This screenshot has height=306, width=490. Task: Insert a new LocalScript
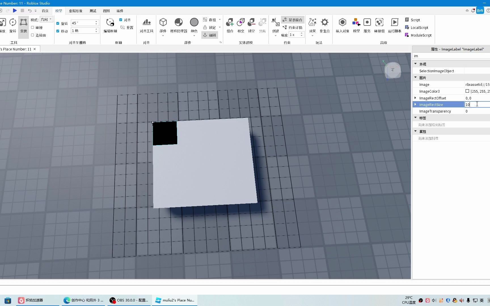coord(417,27)
